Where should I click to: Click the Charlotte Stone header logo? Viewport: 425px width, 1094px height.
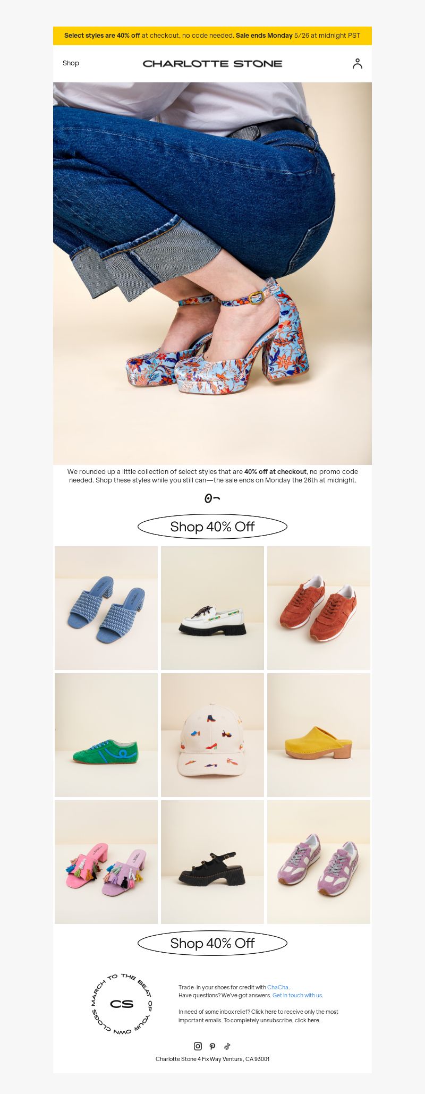coord(212,63)
